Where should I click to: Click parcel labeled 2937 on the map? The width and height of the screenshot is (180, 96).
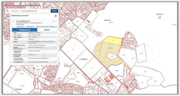(x=141, y=53)
